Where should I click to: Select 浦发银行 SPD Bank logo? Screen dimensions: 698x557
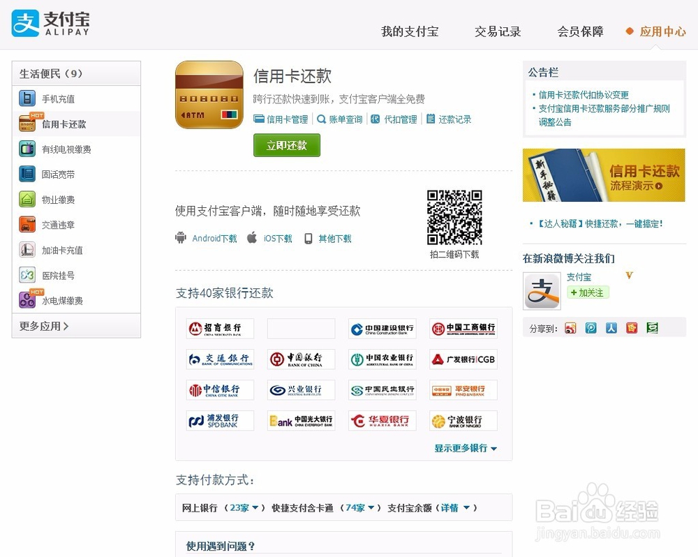click(x=220, y=421)
